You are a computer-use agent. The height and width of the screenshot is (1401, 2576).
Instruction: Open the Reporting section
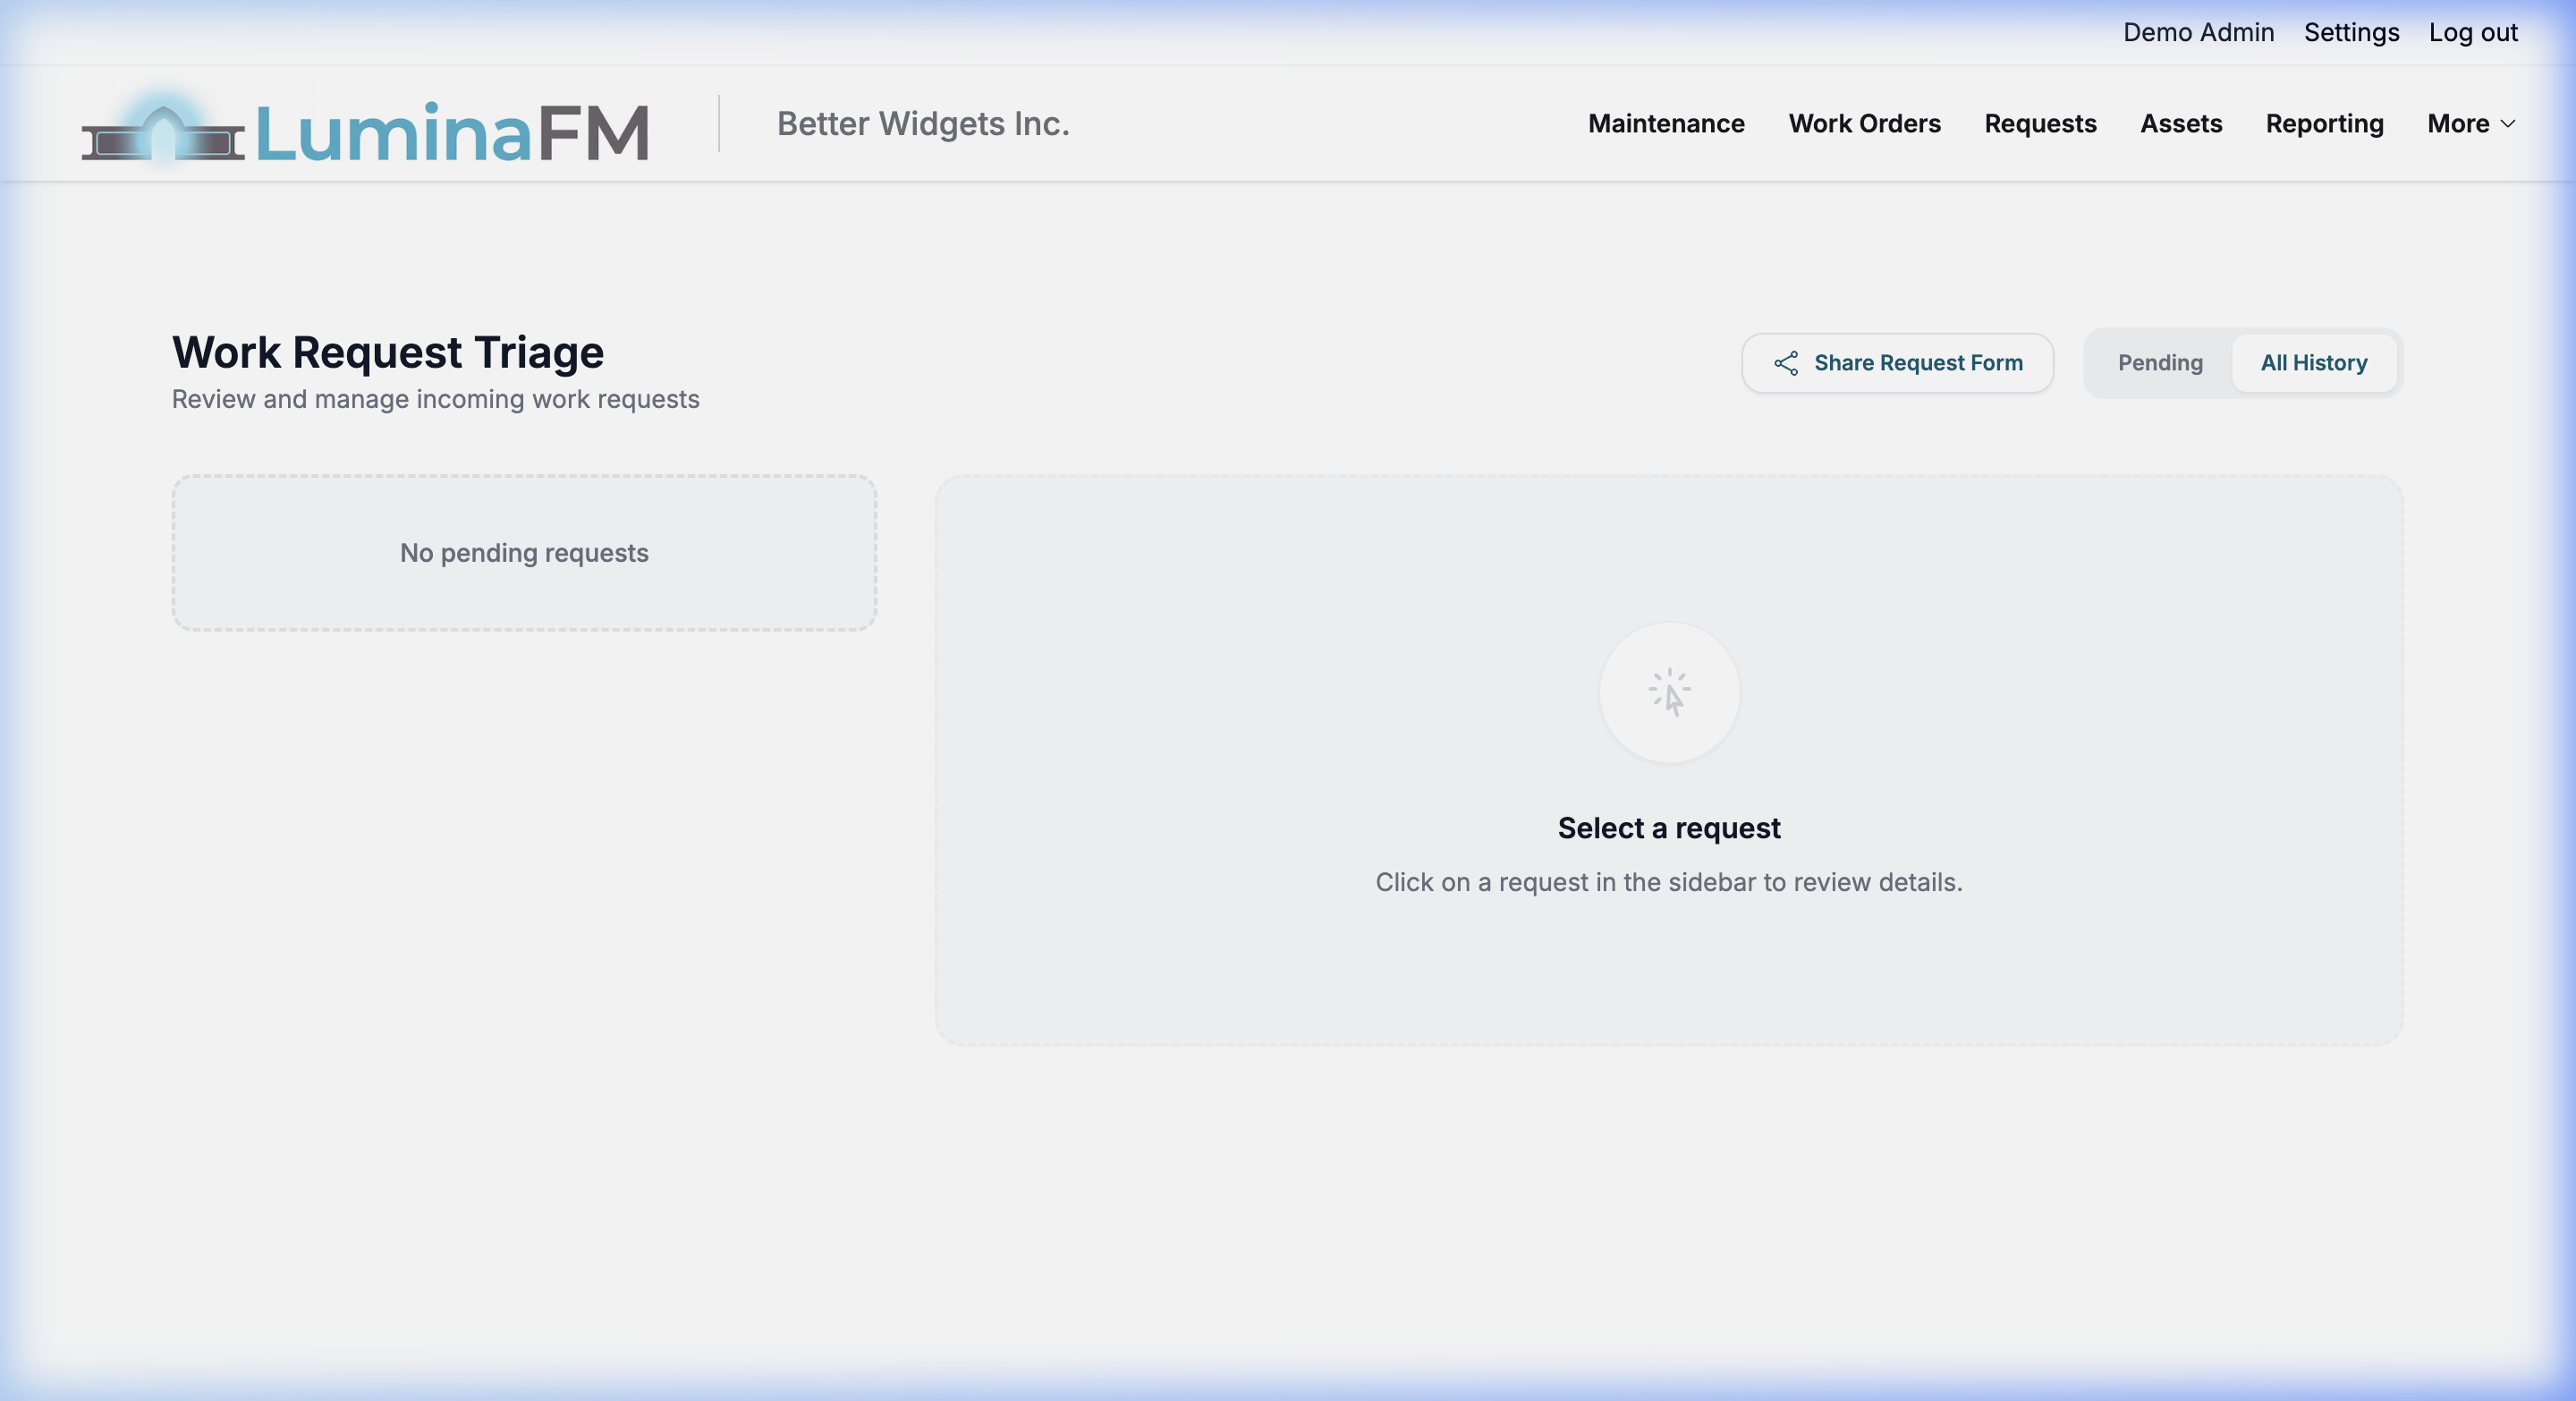pyautogui.click(x=2324, y=124)
